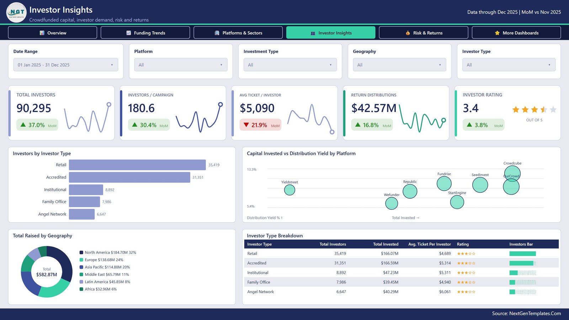Viewport: 569px width, 320px height.
Task: Click the Risk & Returns money bag icon
Action: (x=408, y=33)
